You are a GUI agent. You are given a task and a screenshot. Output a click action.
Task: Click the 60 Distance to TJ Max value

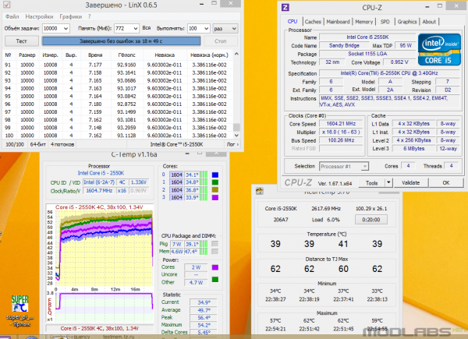(x=343, y=269)
